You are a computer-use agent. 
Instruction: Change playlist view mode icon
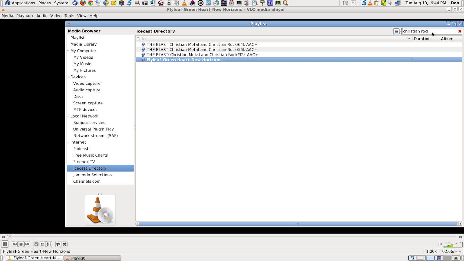point(397,31)
